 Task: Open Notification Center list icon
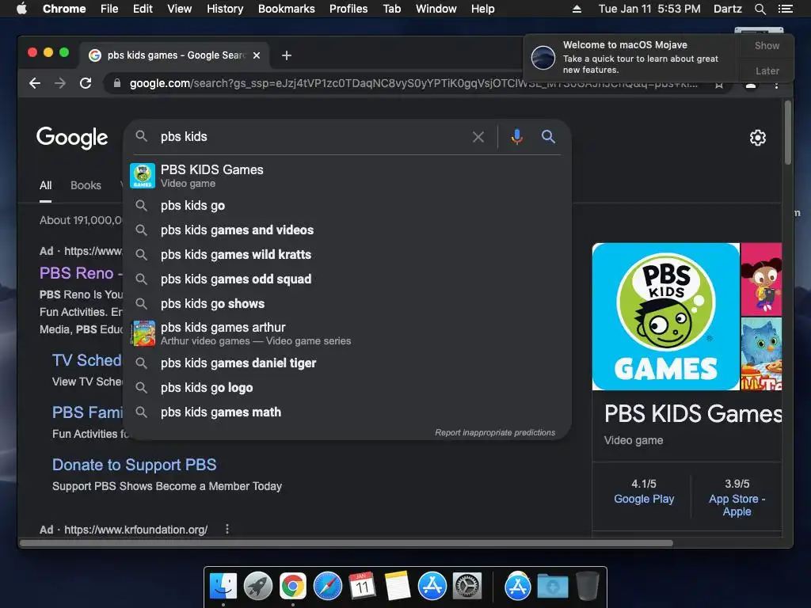coord(786,9)
